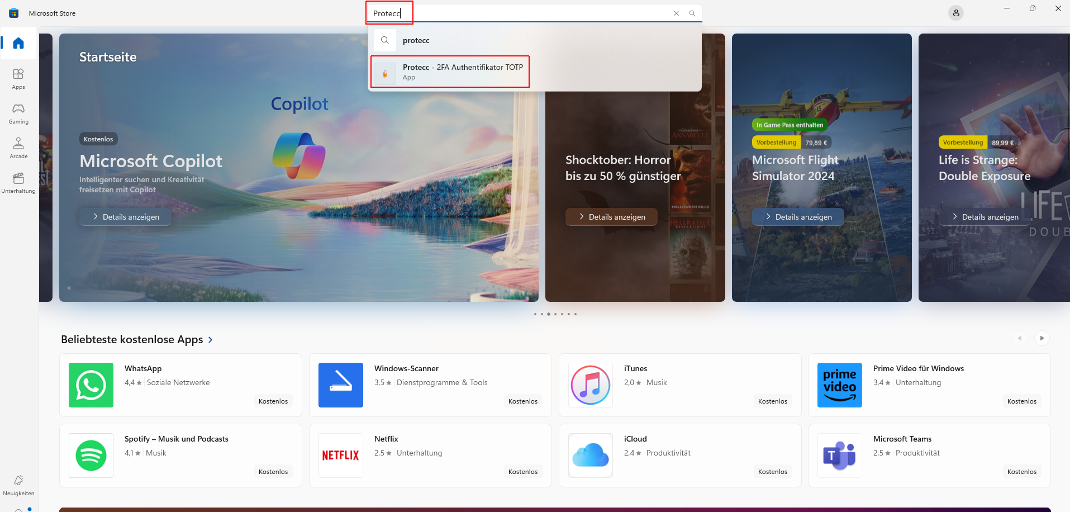Open the Spotify app icon

(x=91, y=456)
